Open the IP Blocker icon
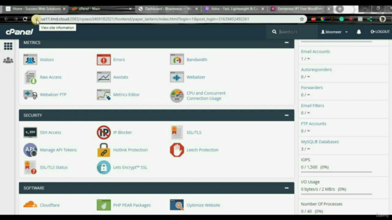This screenshot has height=220, width=392. [104, 133]
